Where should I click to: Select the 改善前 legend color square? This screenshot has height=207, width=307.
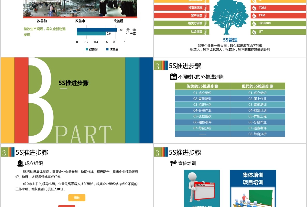87,49
